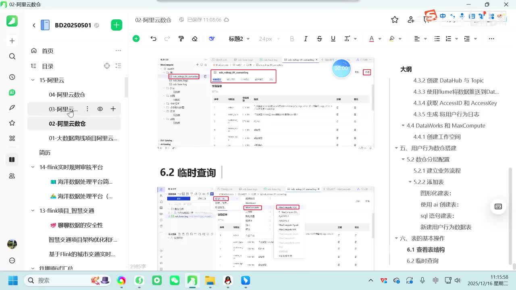Click the green new-note plus button
516x290 pixels.
point(117,25)
